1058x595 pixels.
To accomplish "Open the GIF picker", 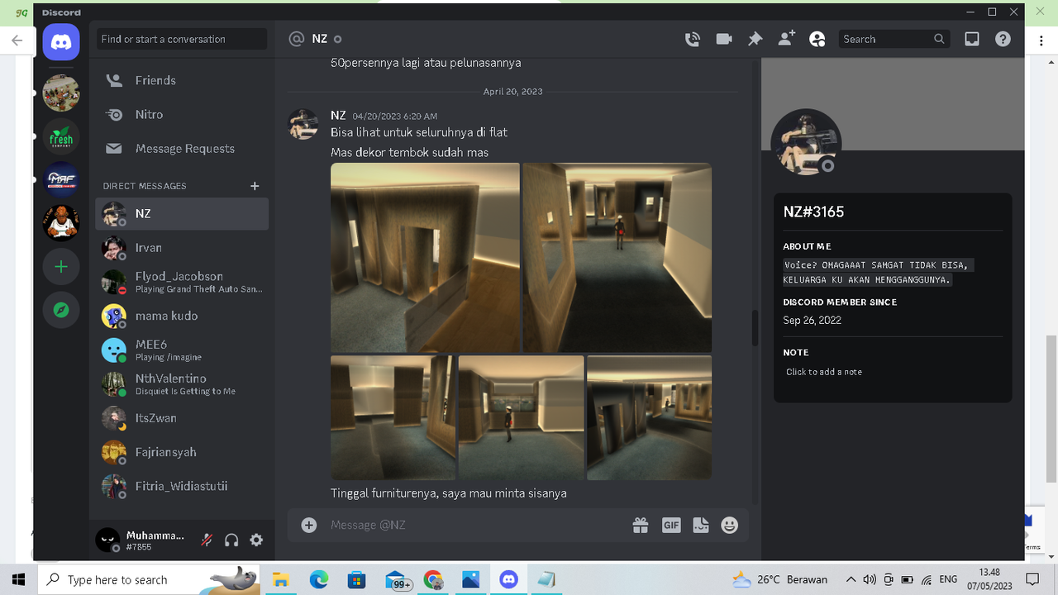I will click(x=671, y=525).
